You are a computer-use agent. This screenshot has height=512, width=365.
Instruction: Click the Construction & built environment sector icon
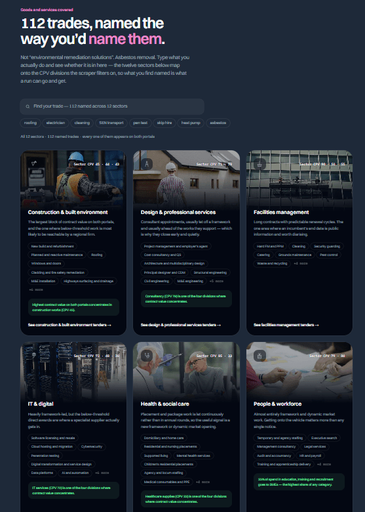[34, 163]
